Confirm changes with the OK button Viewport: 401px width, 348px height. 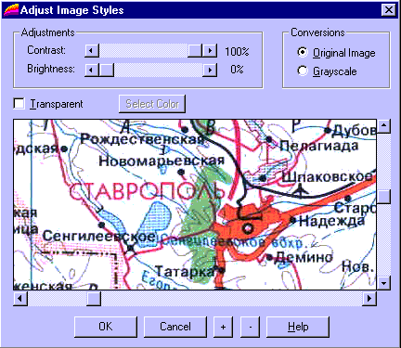click(x=106, y=327)
